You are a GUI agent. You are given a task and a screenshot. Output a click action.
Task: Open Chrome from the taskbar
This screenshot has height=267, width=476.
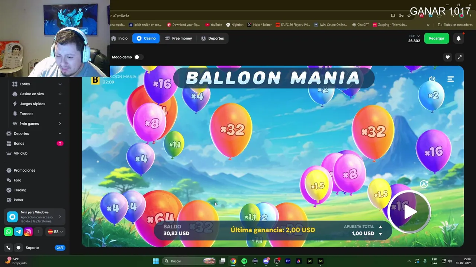[233, 261]
